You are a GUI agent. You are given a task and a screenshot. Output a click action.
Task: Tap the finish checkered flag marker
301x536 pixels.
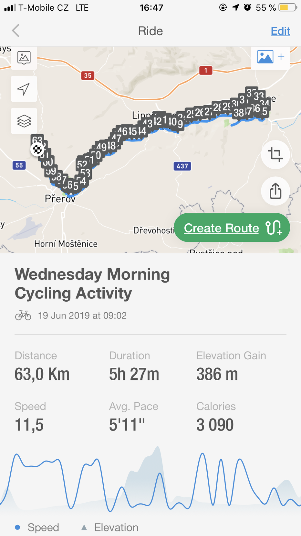pos(37,150)
